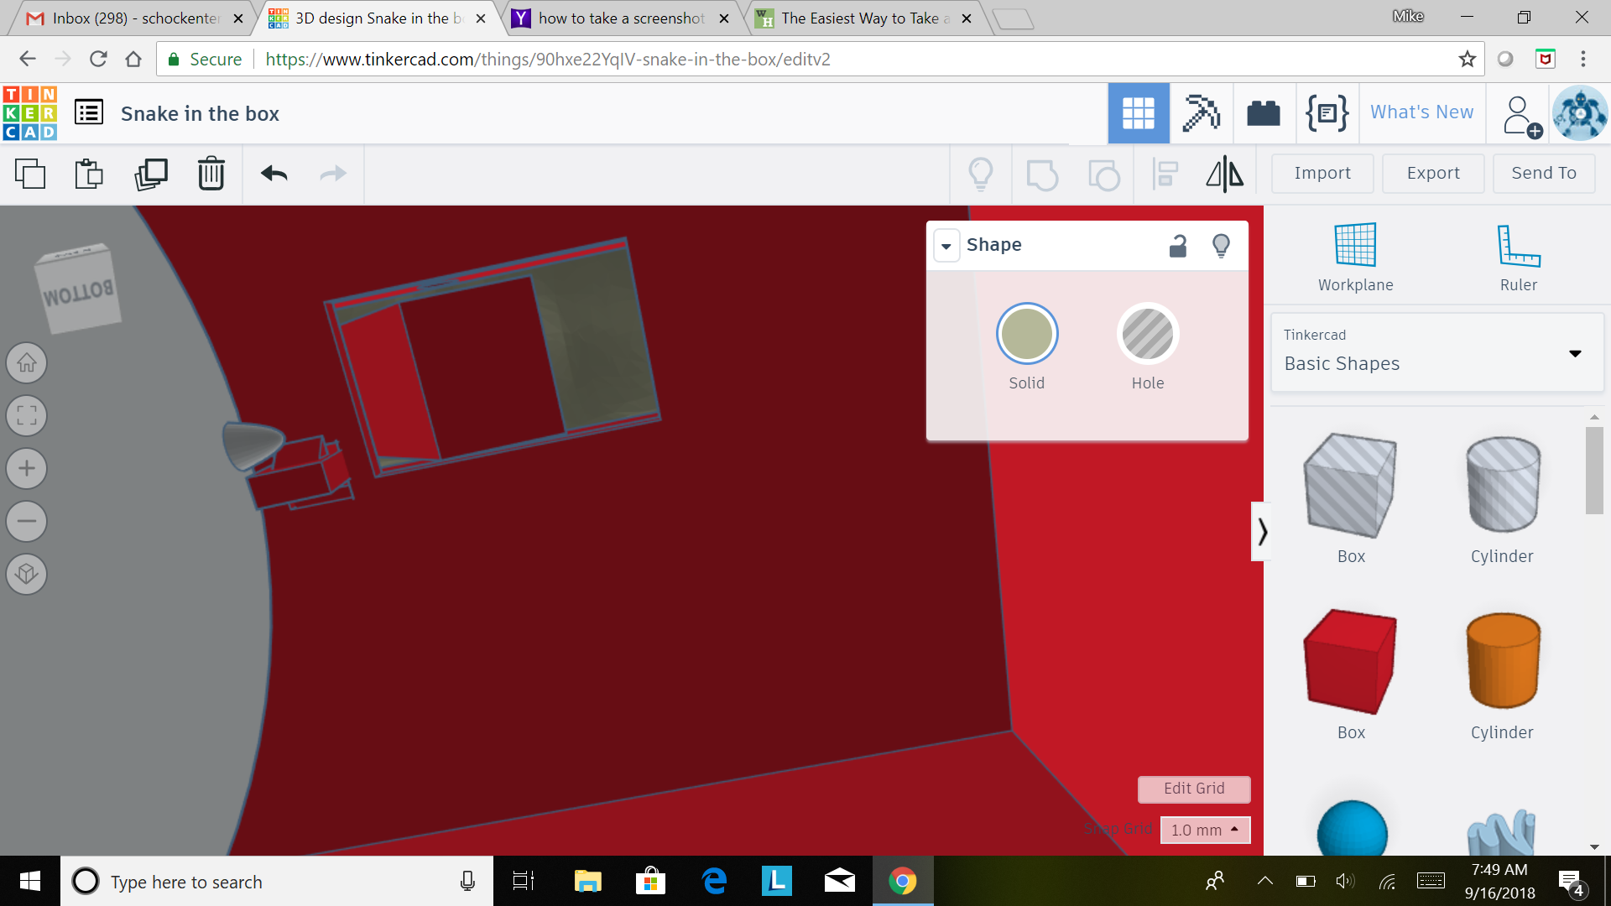Bookmark this page with the star

coord(1467,59)
